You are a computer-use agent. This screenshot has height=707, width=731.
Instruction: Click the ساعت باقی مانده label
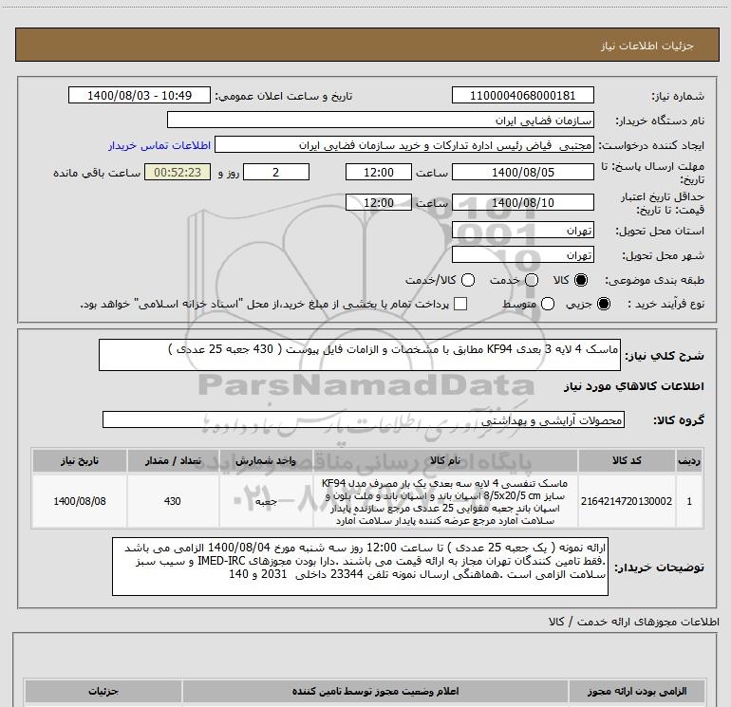click(x=97, y=173)
